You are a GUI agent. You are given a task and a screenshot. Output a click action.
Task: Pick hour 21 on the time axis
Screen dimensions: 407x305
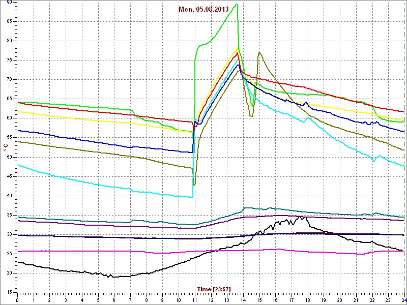[x=356, y=300]
